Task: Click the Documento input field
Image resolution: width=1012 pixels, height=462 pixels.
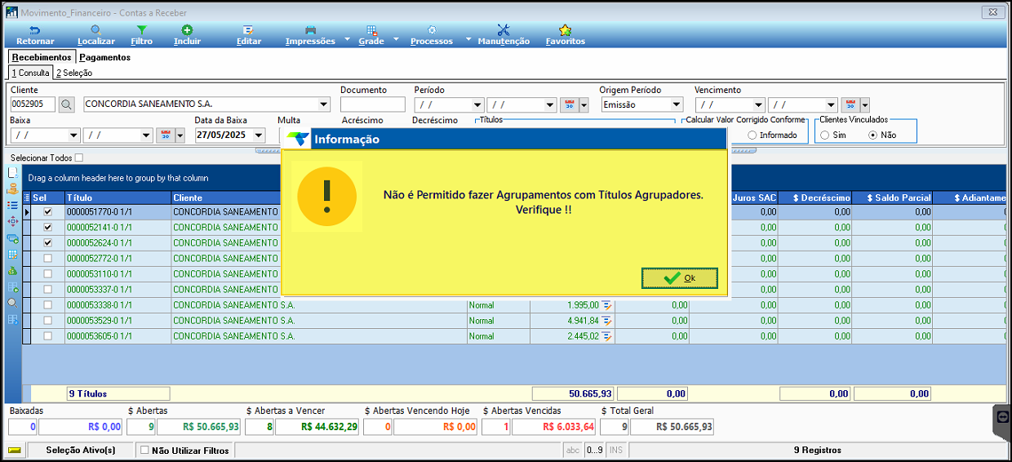Action: (373, 104)
